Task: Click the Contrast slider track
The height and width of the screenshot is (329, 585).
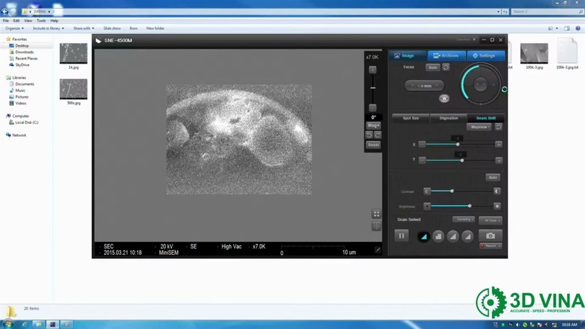Action: click(x=461, y=192)
